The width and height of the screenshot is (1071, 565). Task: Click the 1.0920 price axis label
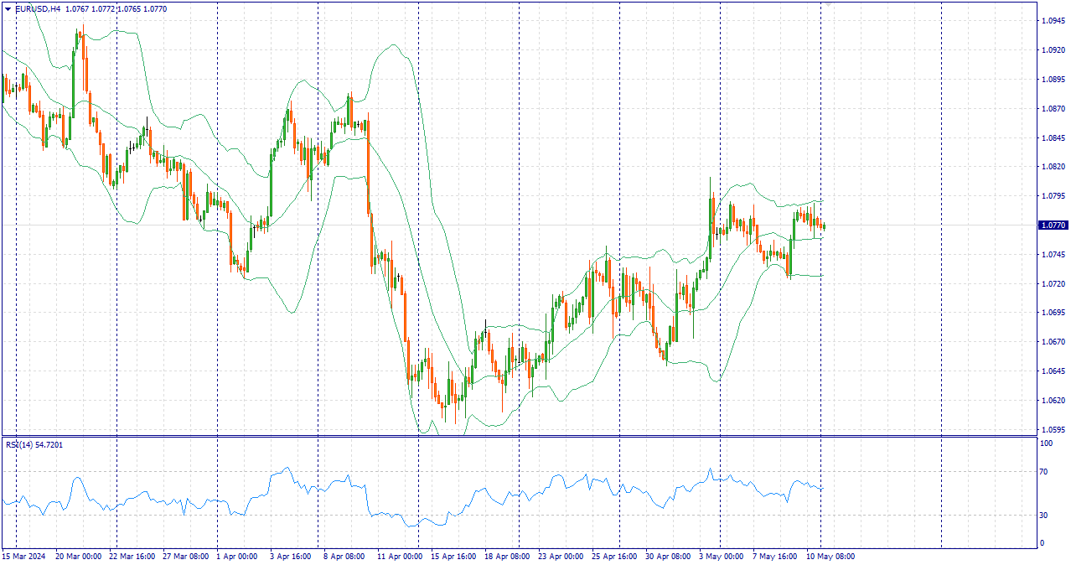pyautogui.click(x=1053, y=50)
